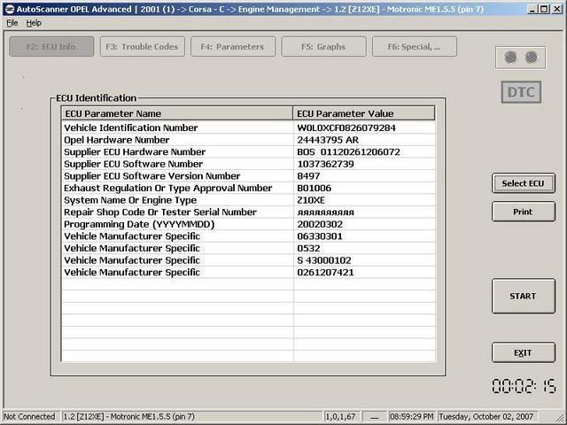Select programming date value 20020302
This screenshot has height=425, width=567.
(x=320, y=224)
